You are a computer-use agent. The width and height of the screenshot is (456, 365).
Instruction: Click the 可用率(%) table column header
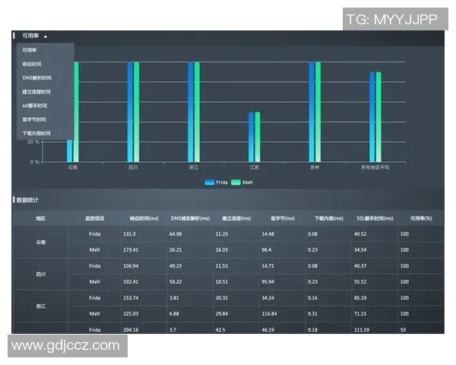click(x=420, y=218)
